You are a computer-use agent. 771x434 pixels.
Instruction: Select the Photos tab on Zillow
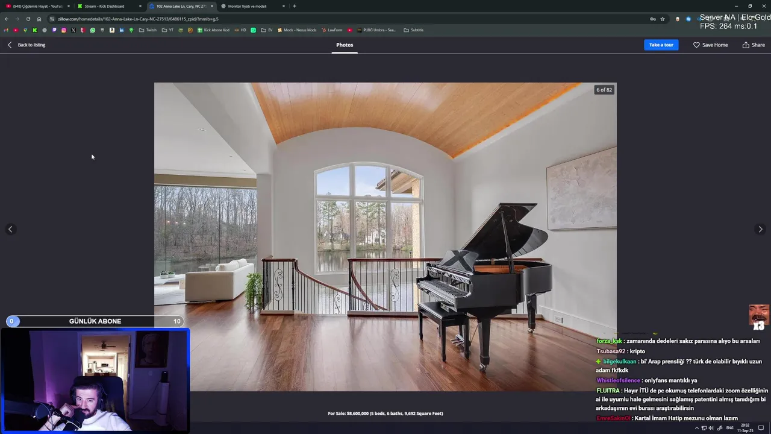(345, 45)
